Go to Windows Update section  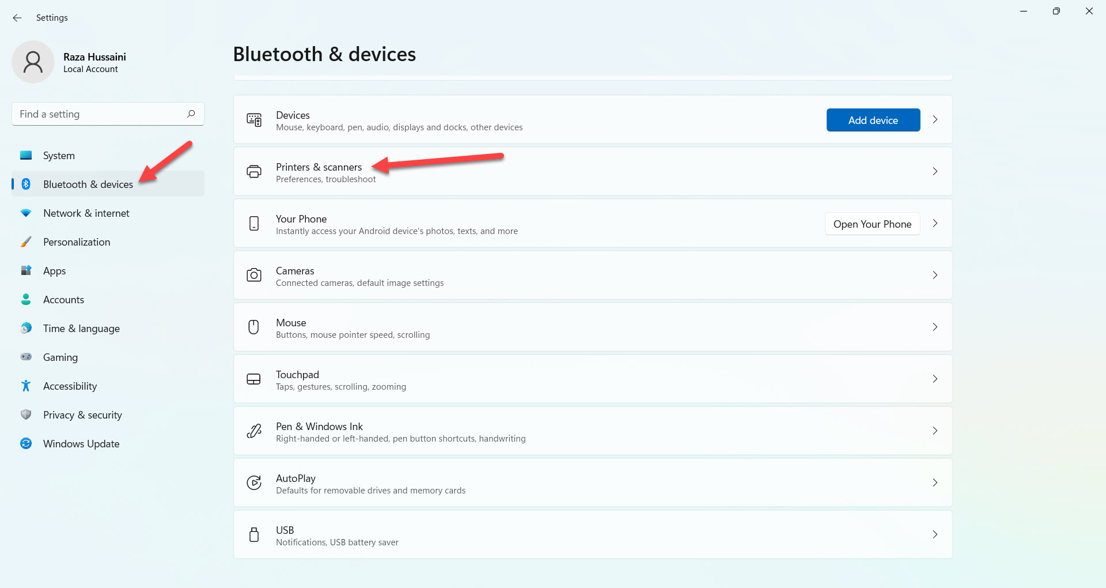(x=81, y=444)
